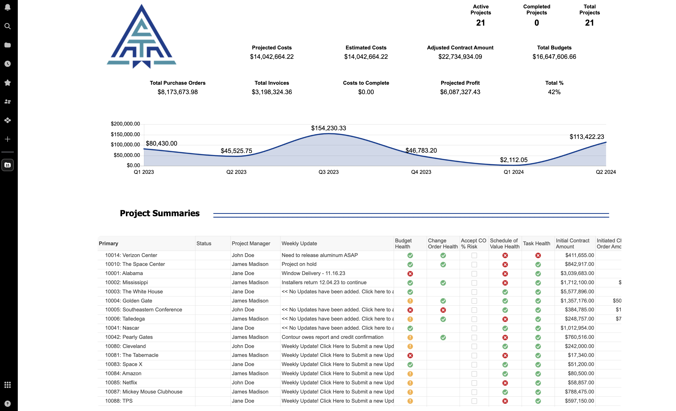Viewport: 676px width, 411px height.
Task: Click Southeastern Conference red Change Order icon
Action: click(x=443, y=310)
